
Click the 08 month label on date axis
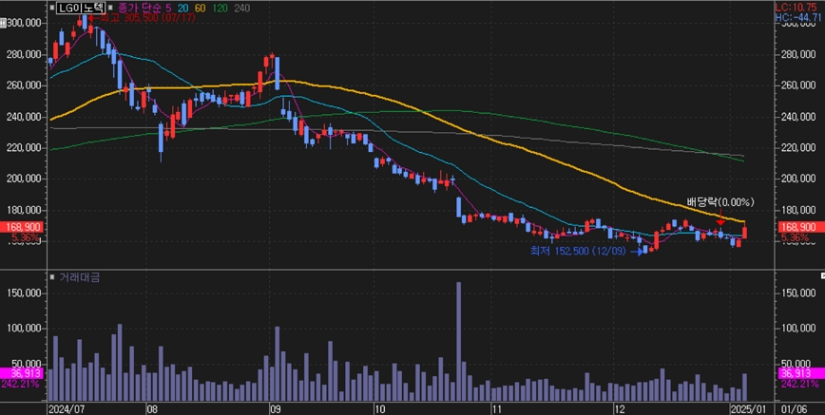(153, 408)
